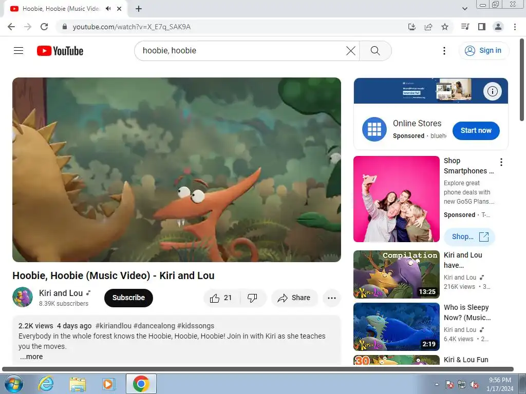526x394 pixels.
Task: Expand description with ...more
Action: click(x=31, y=357)
